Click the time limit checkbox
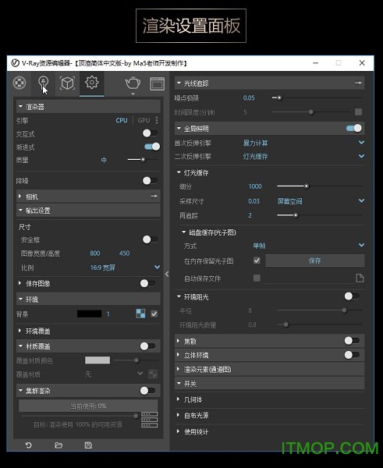The width and height of the screenshot is (383, 468). pos(359,112)
